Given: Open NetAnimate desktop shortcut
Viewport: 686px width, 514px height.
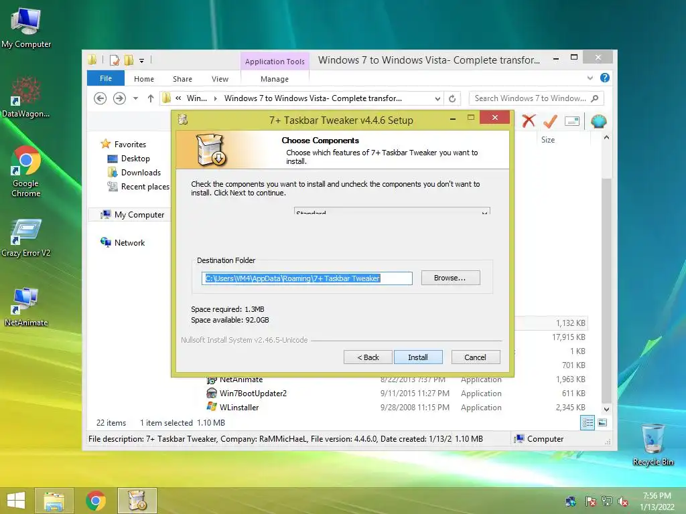Looking at the screenshot, I should tap(26, 307).
